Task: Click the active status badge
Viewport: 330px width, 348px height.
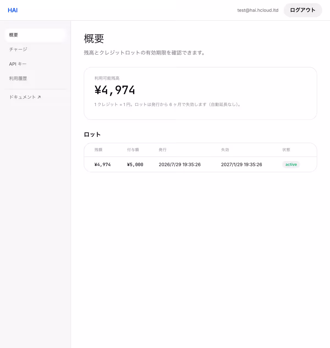Action: (x=291, y=164)
